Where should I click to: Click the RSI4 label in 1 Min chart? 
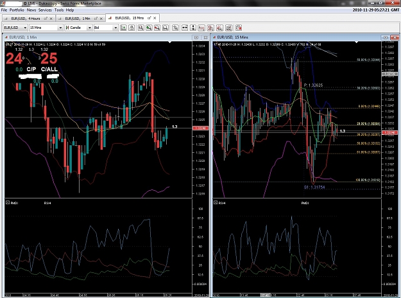pos(47,203)
